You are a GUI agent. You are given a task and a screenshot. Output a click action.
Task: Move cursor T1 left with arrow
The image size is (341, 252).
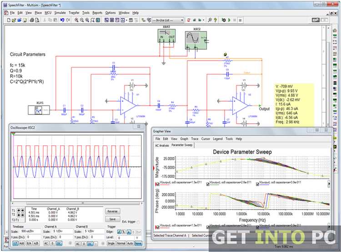tap(19, 210)
